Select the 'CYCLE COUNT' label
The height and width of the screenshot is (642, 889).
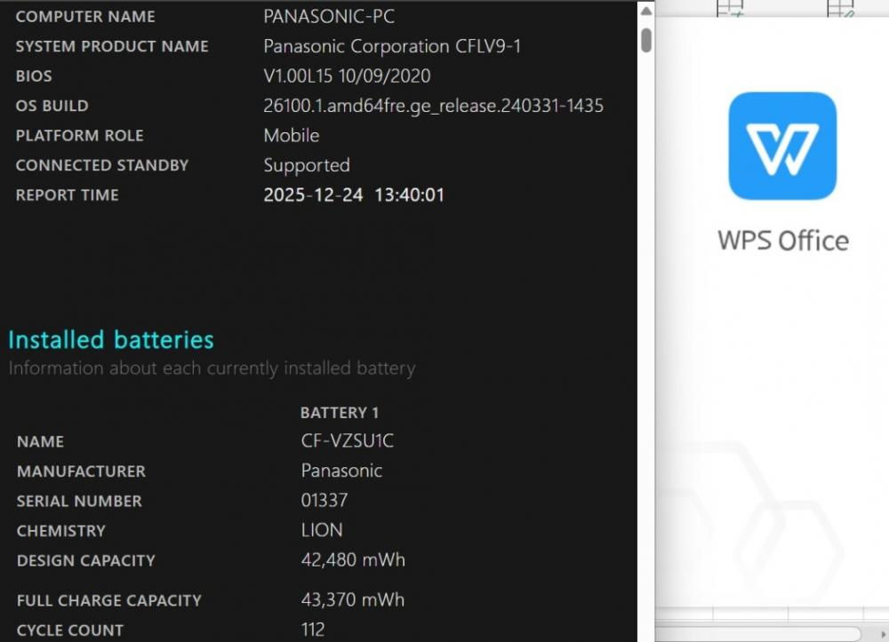69,630
